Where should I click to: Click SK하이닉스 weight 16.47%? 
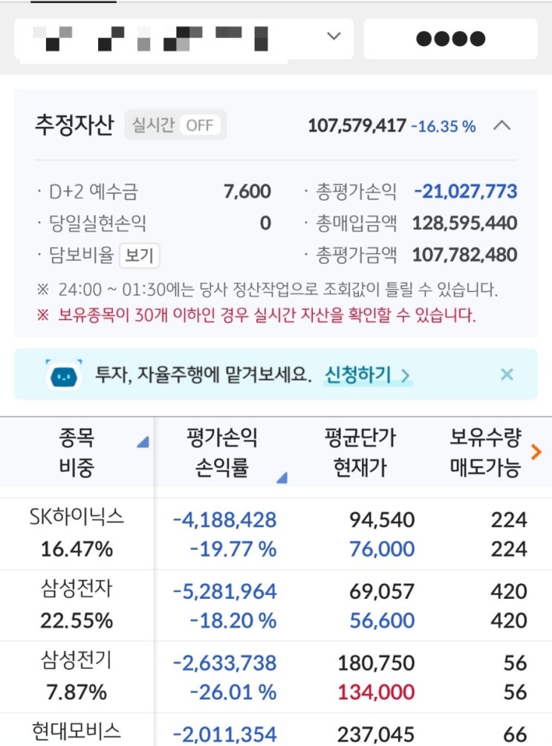click(x=77, y=550)
